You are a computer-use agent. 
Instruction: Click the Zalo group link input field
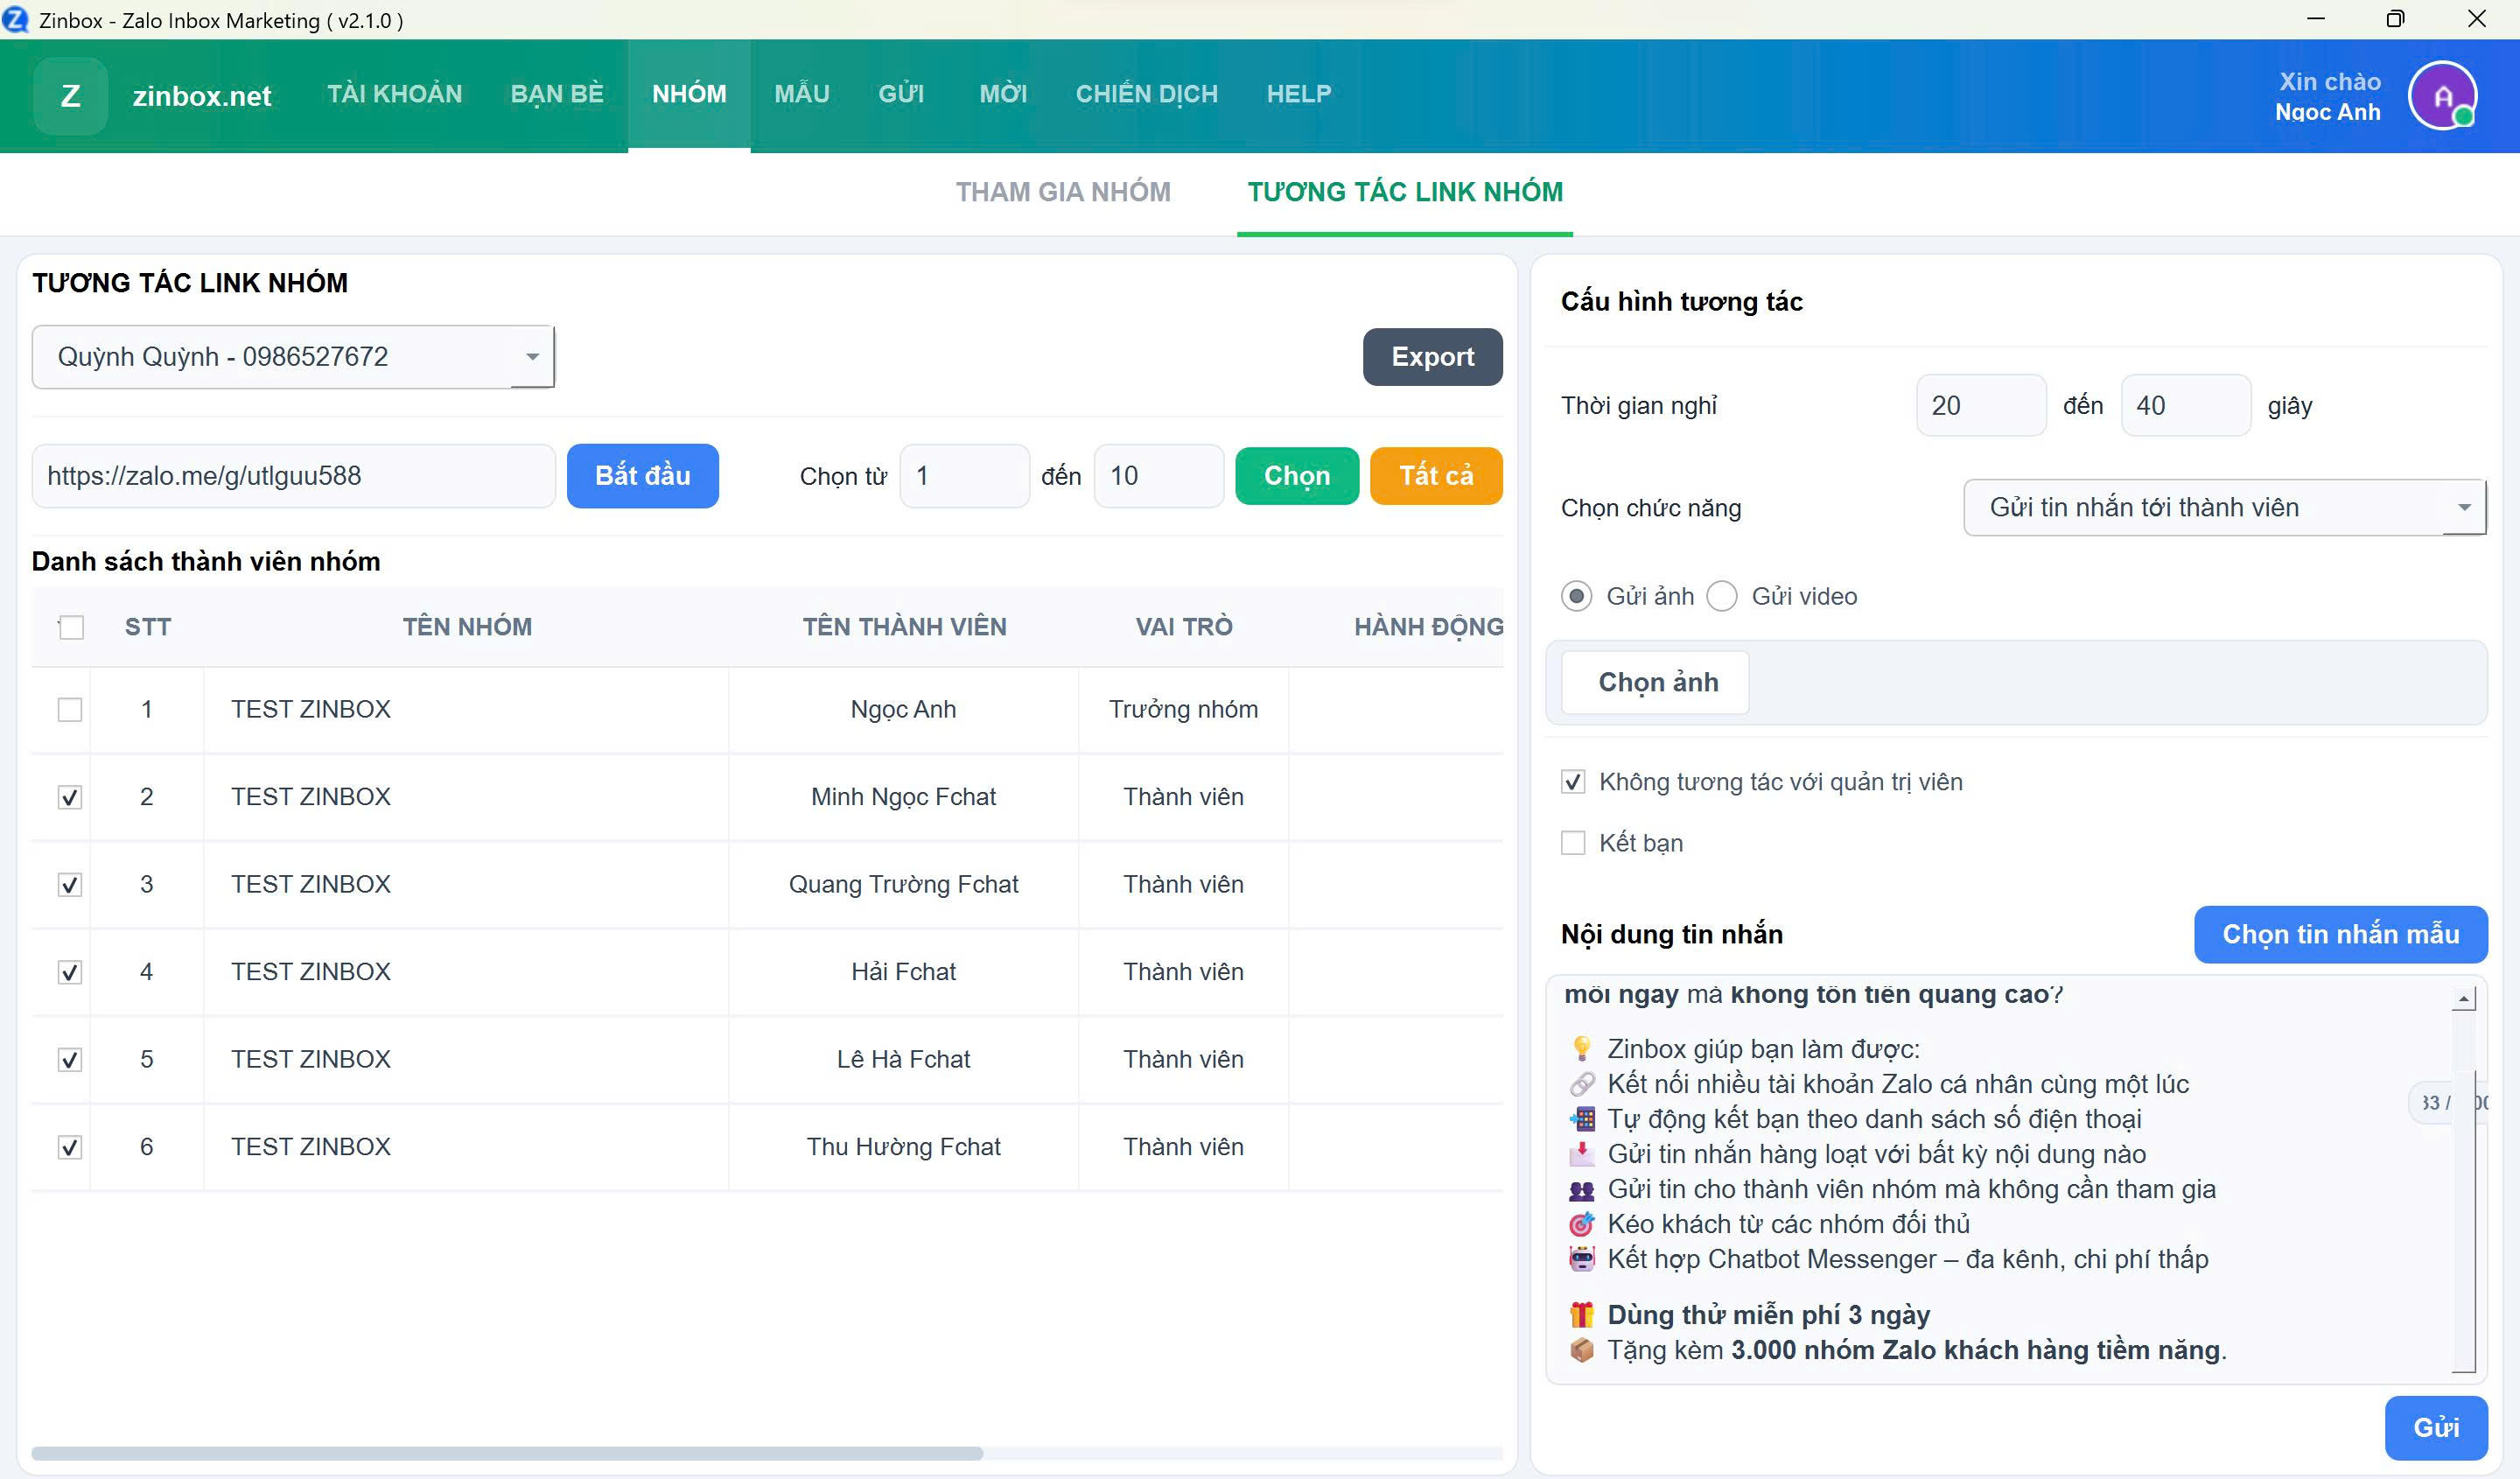tap(292, 476)
